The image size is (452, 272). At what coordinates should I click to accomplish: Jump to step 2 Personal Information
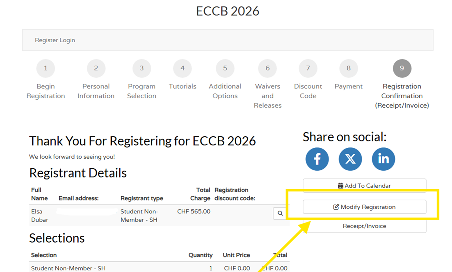(96, 68)
